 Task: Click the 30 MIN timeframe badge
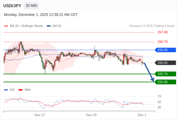pos(31,6)
